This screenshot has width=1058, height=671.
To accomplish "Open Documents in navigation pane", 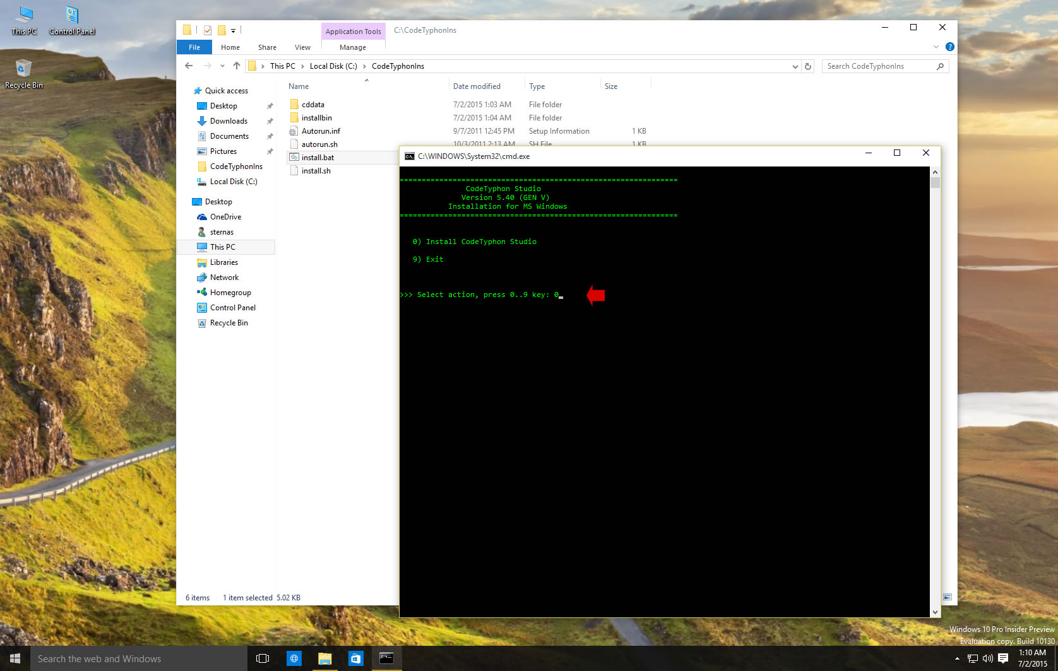I will click(x=229, y=136).
